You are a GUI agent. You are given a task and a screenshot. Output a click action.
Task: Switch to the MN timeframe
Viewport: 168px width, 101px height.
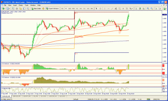(92, 9)
